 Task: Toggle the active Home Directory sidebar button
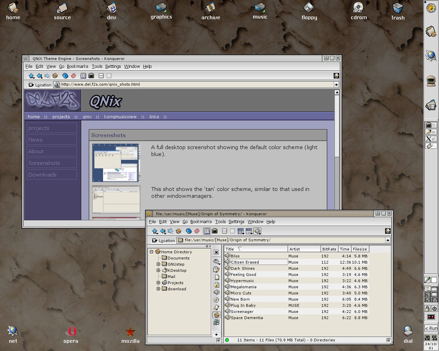[216, 315]
